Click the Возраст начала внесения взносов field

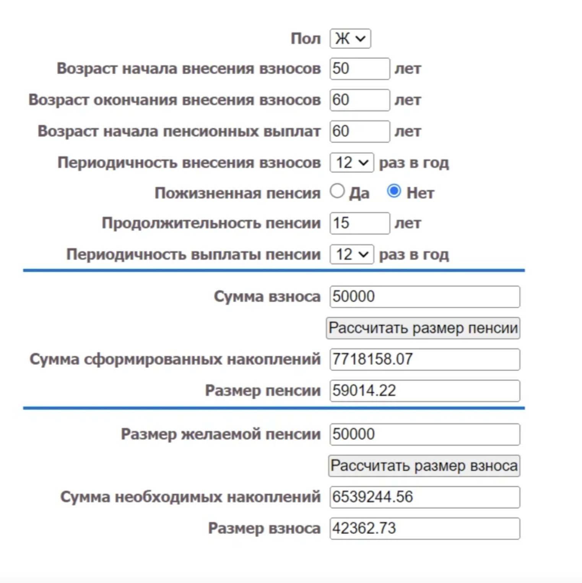coord(359,69)
